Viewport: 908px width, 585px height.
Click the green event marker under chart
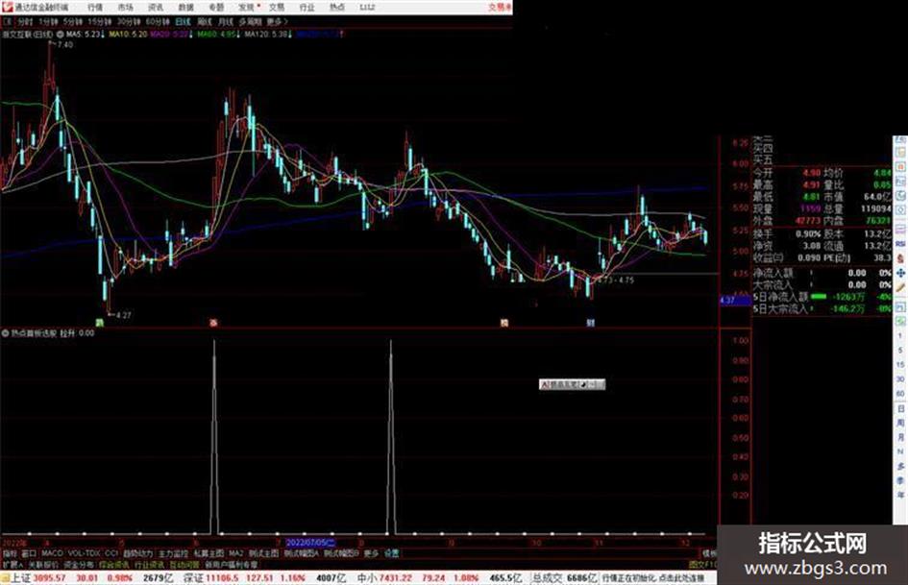[x=99, y=323]
